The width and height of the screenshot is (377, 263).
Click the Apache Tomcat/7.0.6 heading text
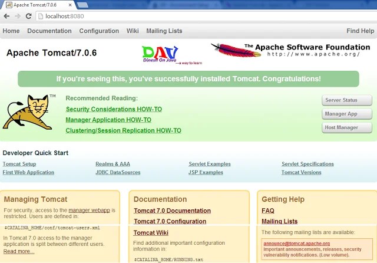(51, 52)
